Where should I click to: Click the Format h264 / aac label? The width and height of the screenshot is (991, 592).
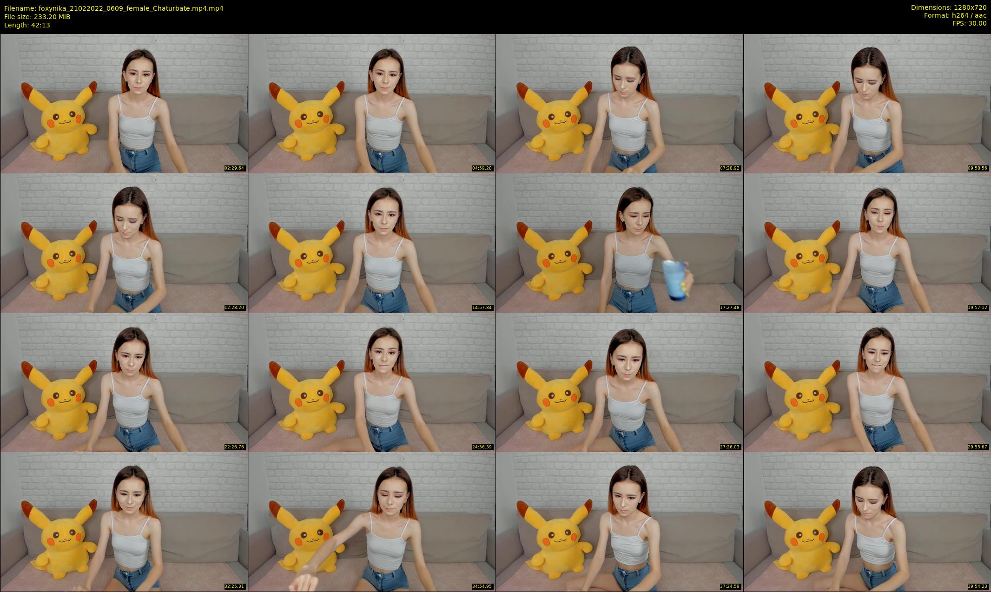pyautogui.click(x=955, y=15)
